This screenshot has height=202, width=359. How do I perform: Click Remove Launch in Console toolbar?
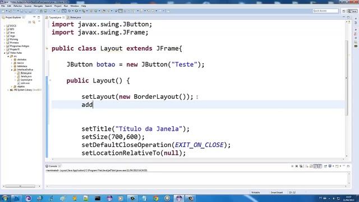[x=297, y=166]
